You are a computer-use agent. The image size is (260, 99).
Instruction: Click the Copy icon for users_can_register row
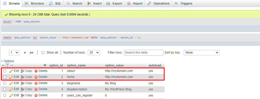(22, 95)
